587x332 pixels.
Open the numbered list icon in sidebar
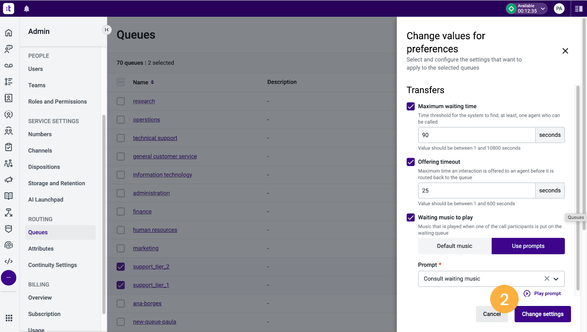[8, 82]
